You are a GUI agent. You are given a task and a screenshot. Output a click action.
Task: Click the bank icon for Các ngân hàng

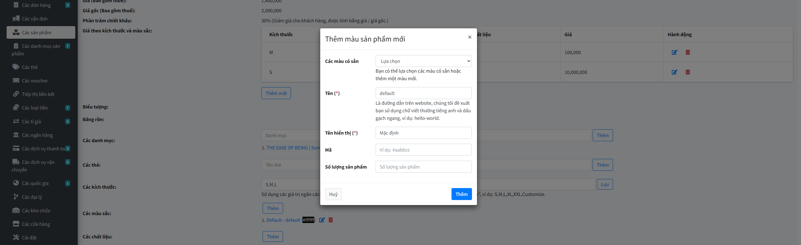point(16,135)
